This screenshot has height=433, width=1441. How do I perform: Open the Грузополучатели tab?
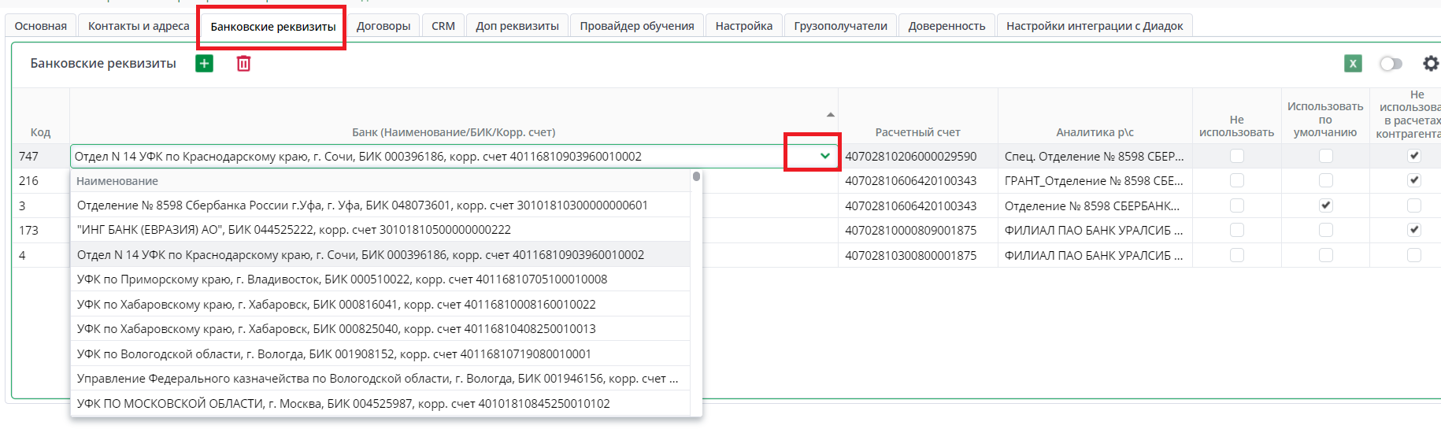pos(840,26)
